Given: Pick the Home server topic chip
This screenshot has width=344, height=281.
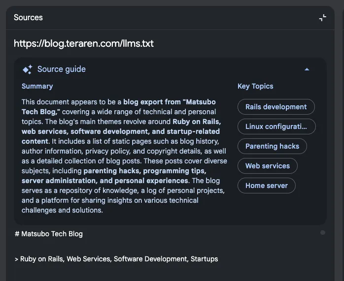Looking at the screenshot, I should pyautogui.click(x=266, y=186).
